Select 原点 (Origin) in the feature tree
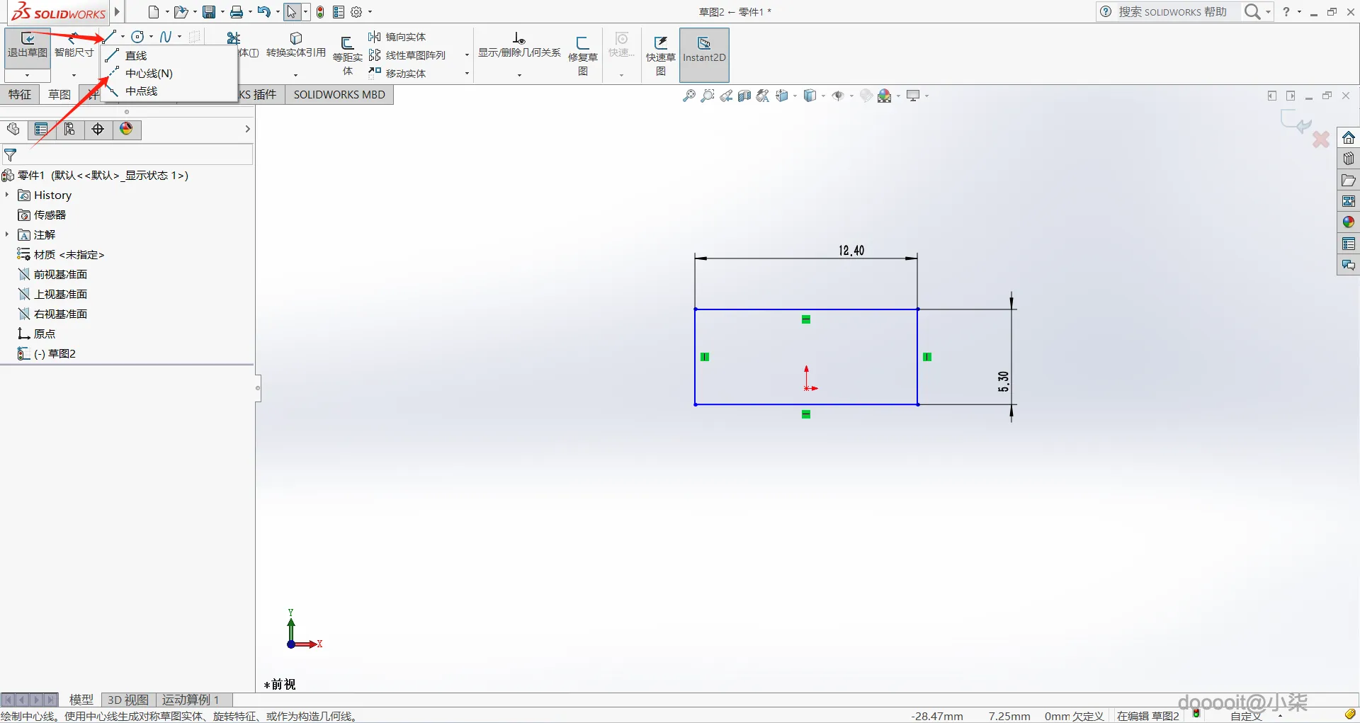 [37, 334]
